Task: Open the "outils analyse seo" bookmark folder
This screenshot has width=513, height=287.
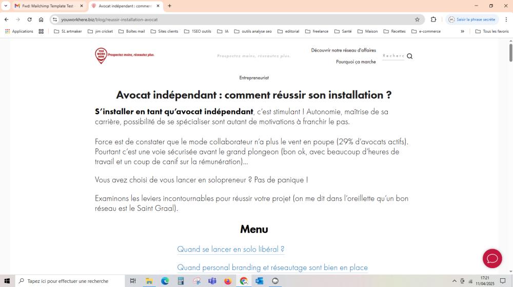Action: coord(253,31)
